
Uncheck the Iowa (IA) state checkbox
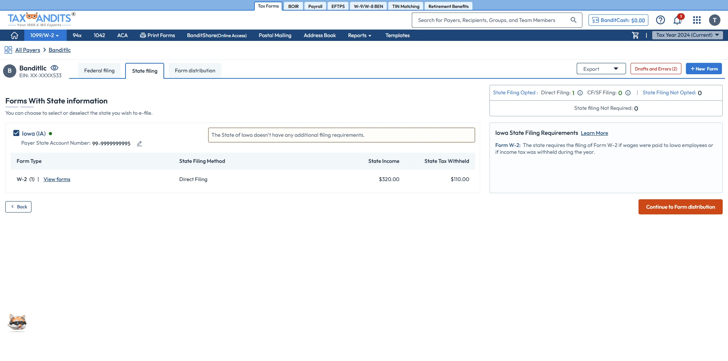[x=16, y=133]
